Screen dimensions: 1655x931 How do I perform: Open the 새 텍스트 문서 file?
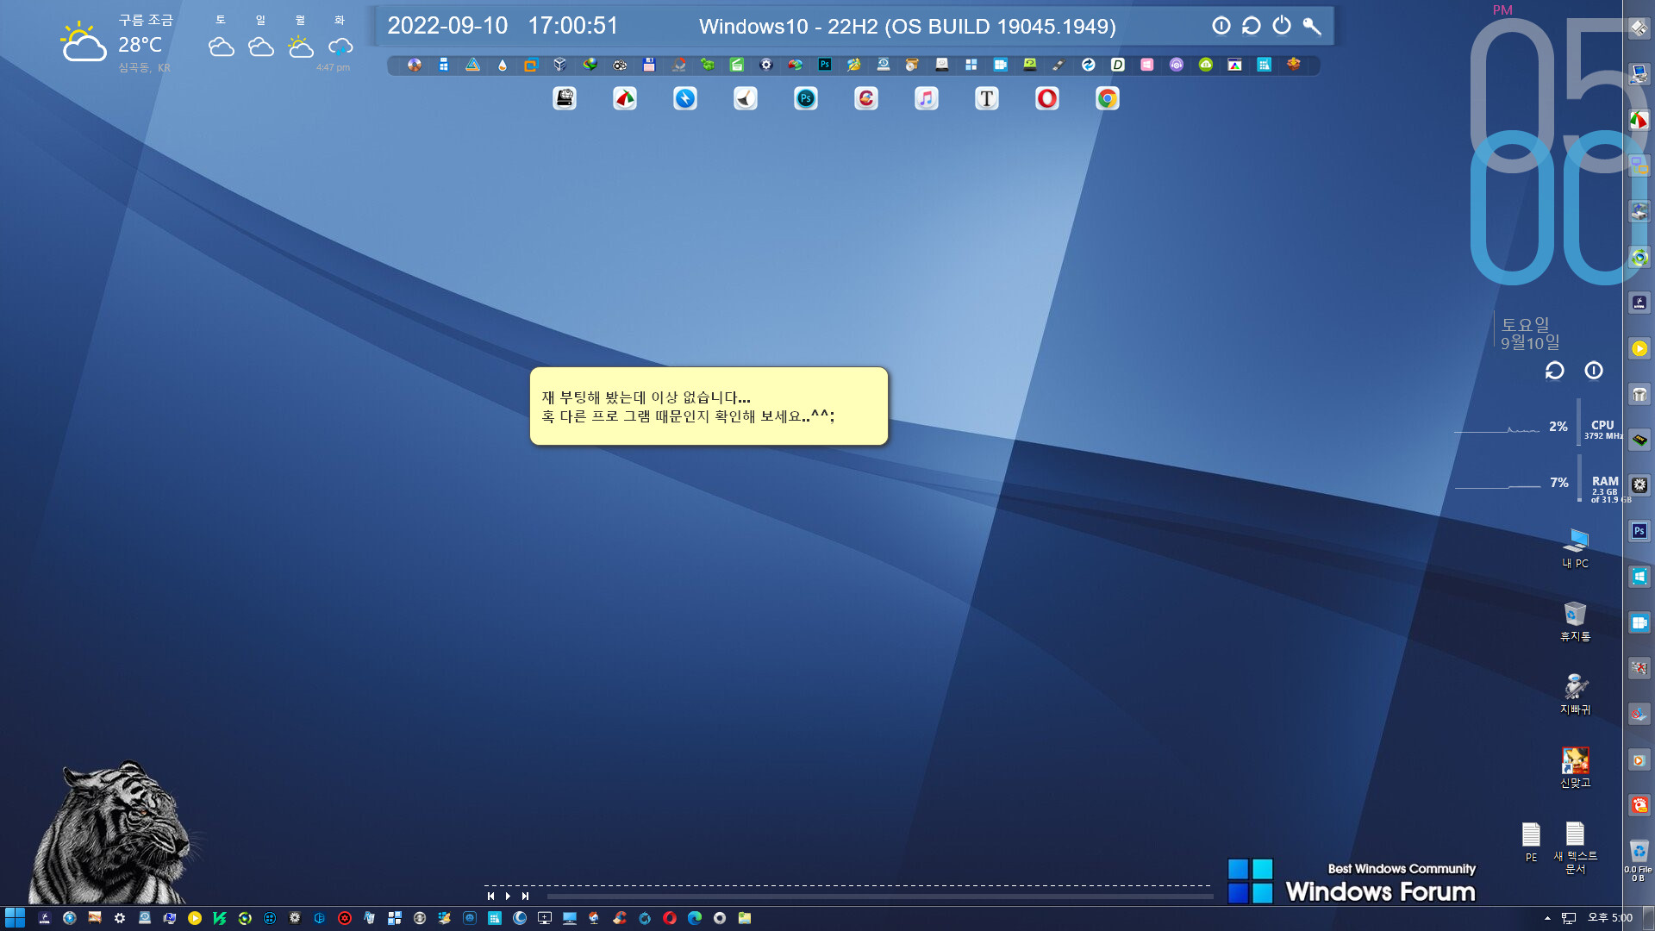pyautogui.click(x=1576, y=848)
